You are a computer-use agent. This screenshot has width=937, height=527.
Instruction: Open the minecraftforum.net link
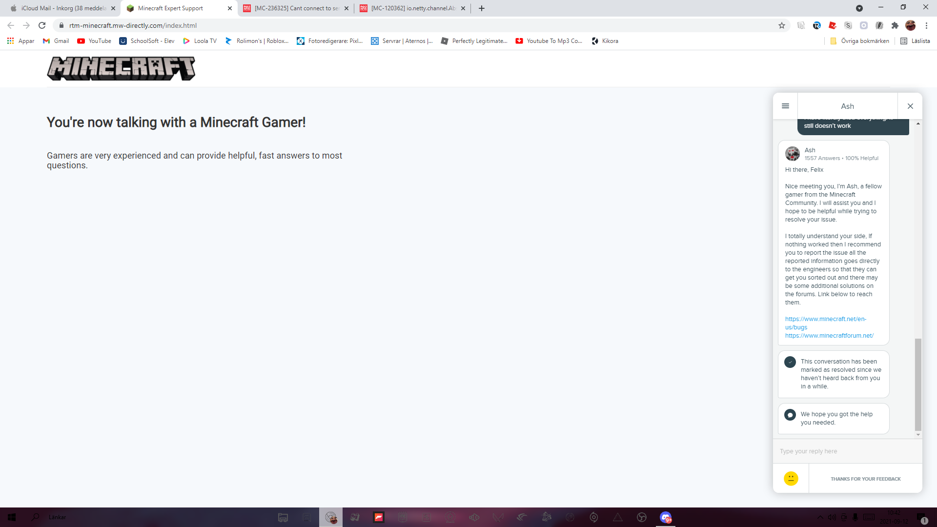pyautogui.click(x=829, y=336)
